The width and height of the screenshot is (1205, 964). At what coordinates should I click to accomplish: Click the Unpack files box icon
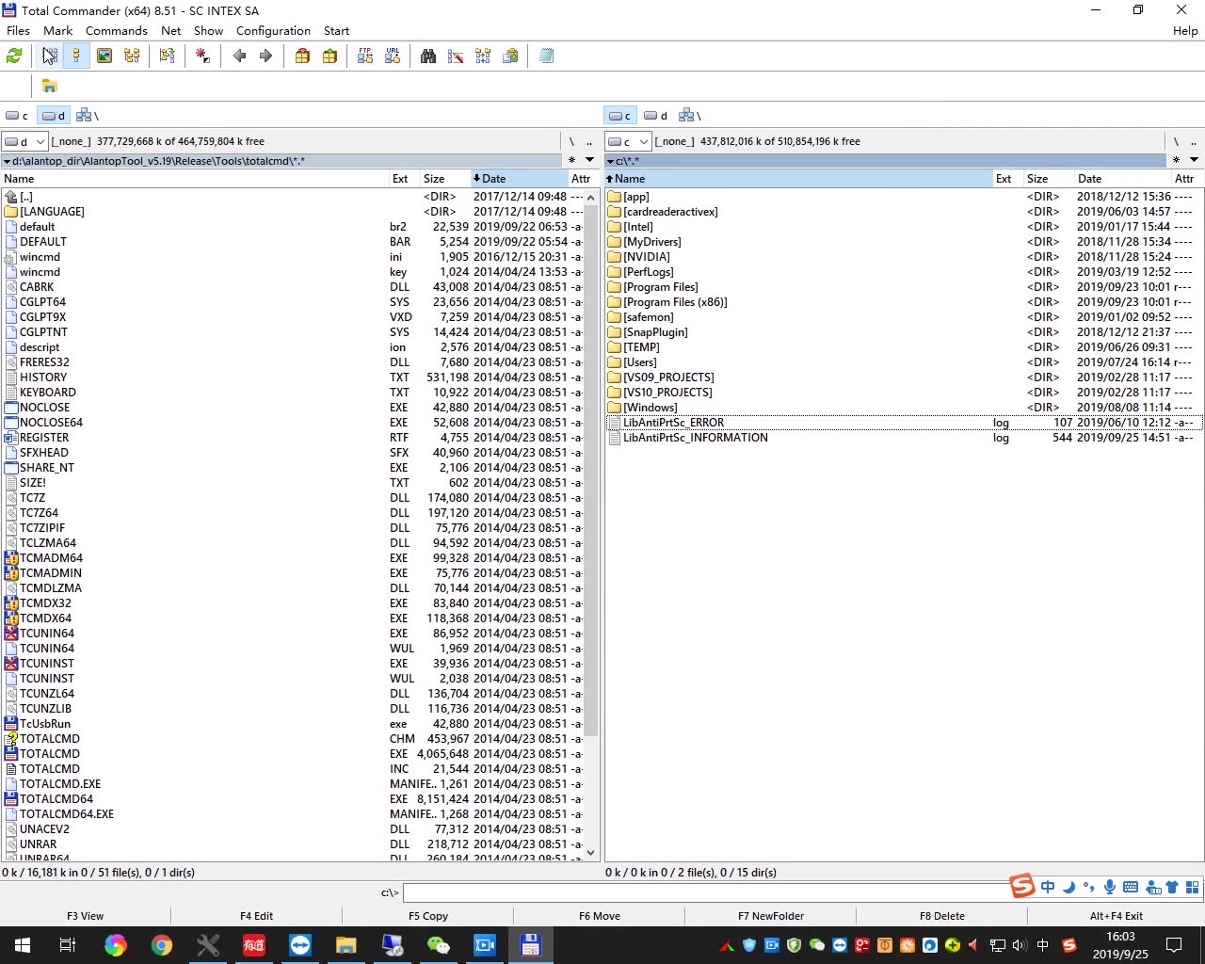[x=329, y=56]
